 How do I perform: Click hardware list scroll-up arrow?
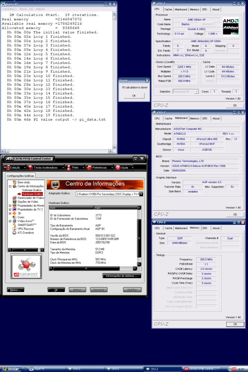(139, 207)
